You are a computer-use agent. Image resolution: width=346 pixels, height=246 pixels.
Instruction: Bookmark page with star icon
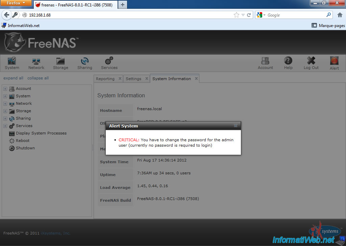tap(236, 15)
